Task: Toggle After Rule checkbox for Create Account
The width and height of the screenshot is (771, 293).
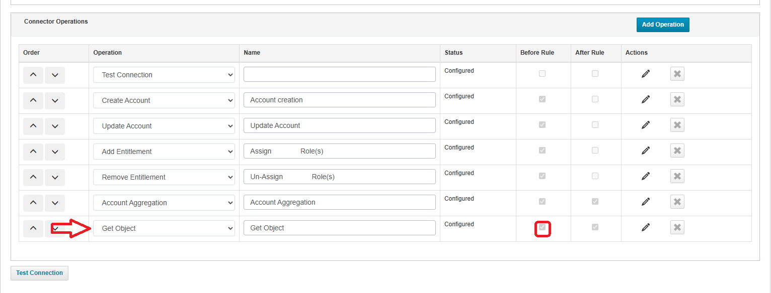Action: [x=595, y=99]
